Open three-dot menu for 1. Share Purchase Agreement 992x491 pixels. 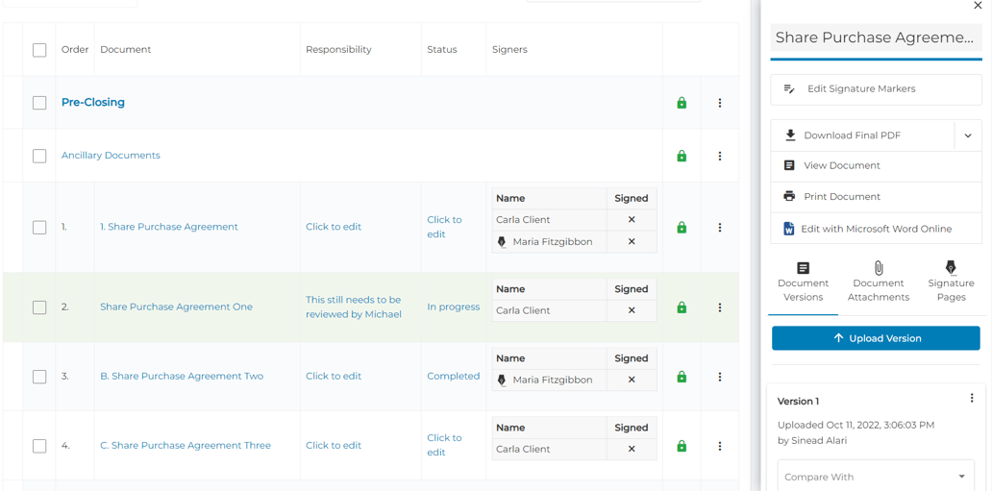click(719, 227)
